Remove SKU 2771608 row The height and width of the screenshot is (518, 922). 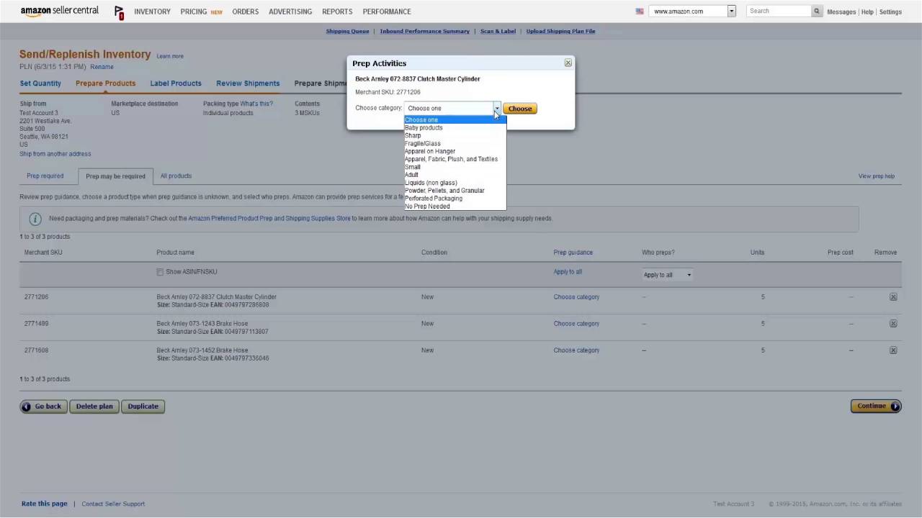893,350
